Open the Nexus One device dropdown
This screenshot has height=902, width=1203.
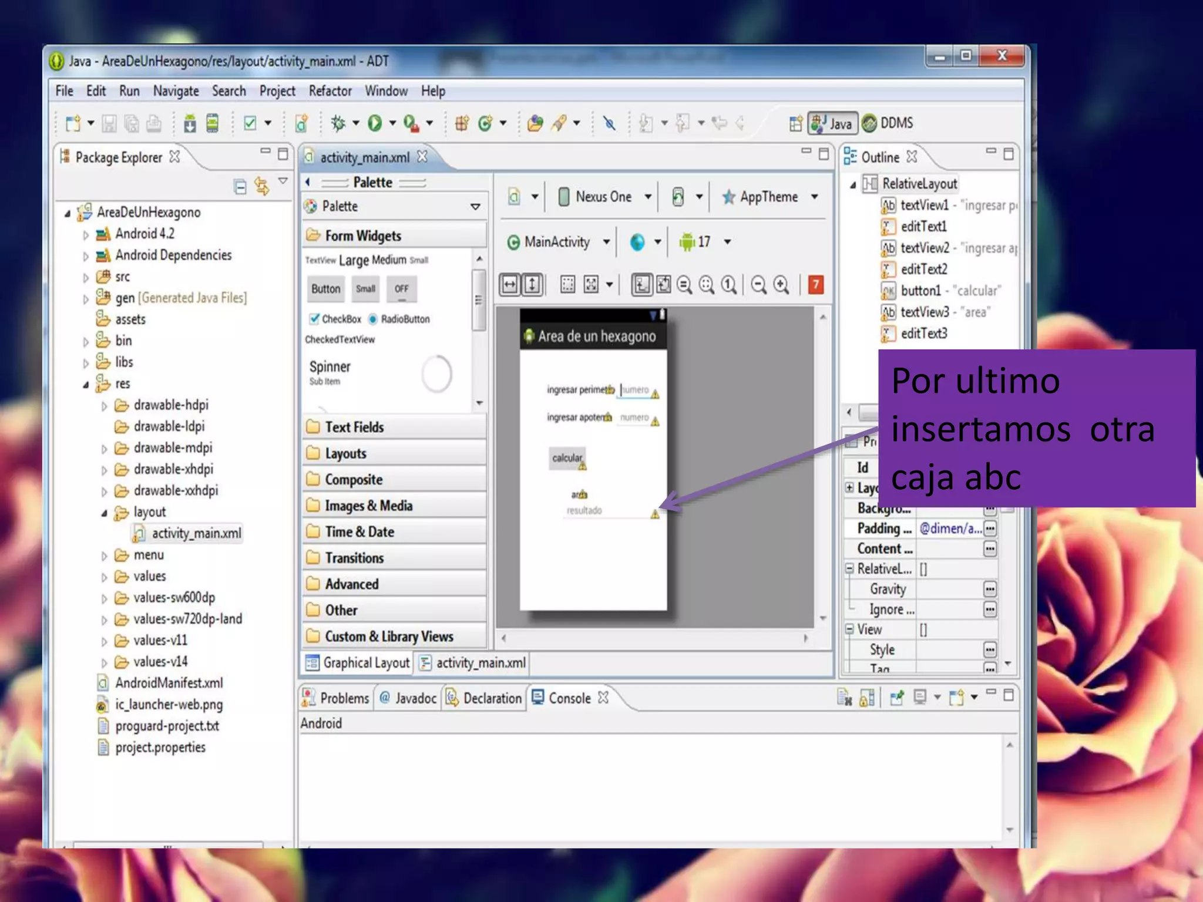(x=604, y=197)
